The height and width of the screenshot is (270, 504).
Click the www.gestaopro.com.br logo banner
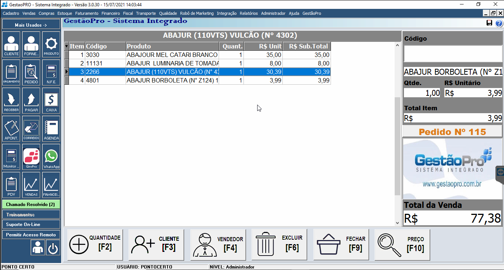pos(452,169)
